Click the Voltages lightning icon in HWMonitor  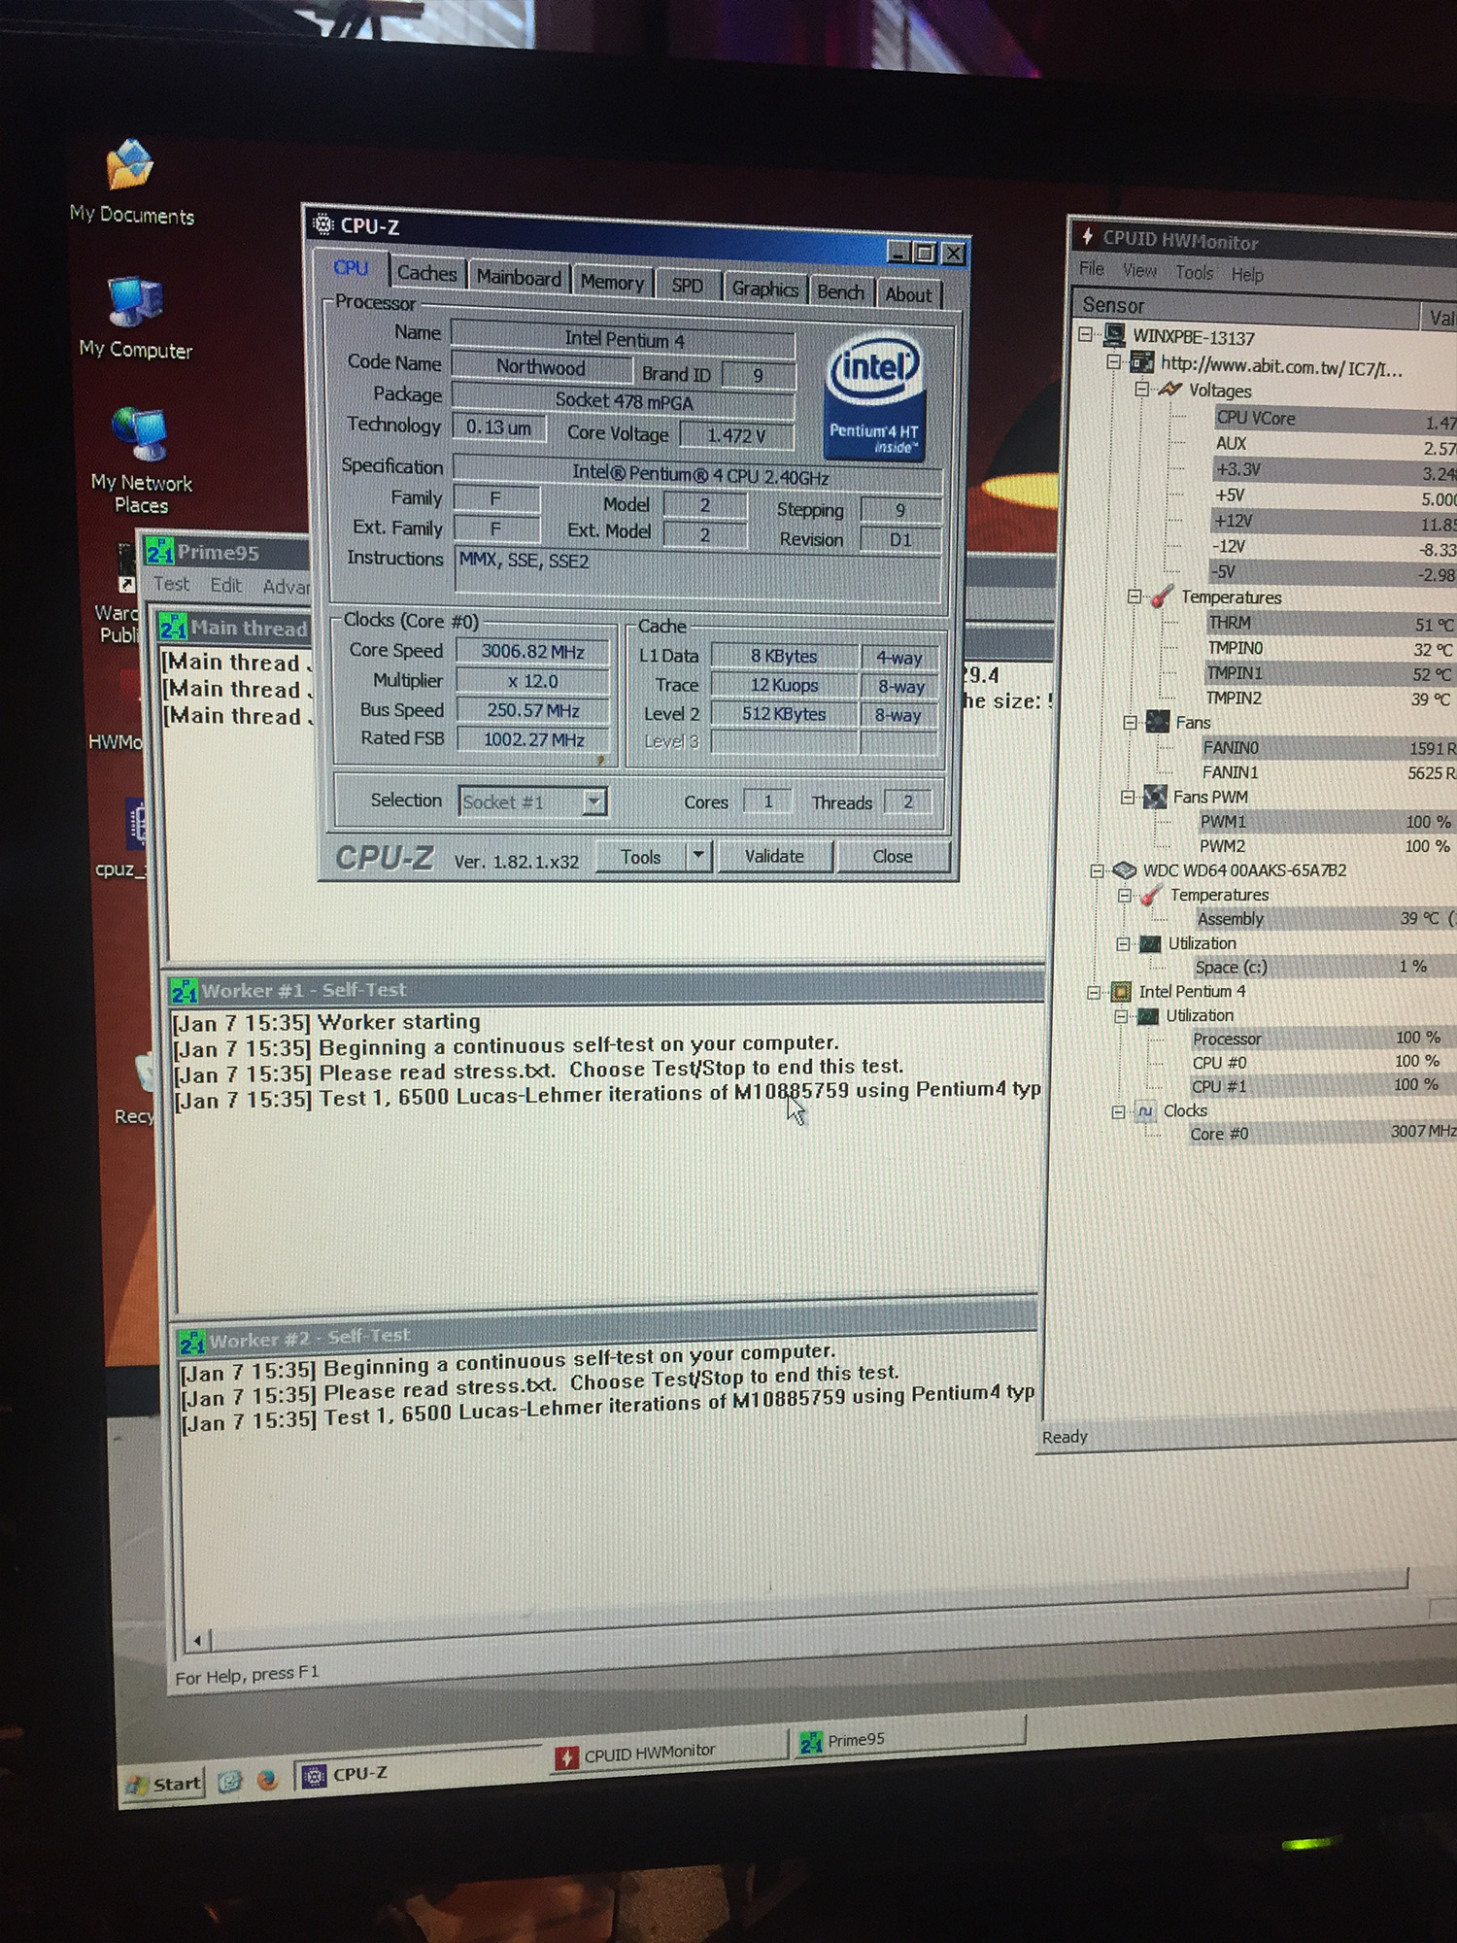coord(1169,390)
